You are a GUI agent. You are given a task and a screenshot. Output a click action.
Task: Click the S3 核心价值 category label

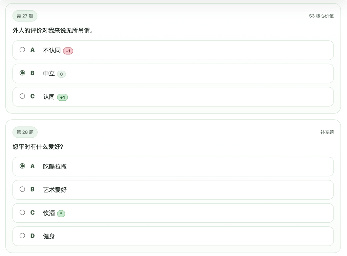click(x=321, y=16)
